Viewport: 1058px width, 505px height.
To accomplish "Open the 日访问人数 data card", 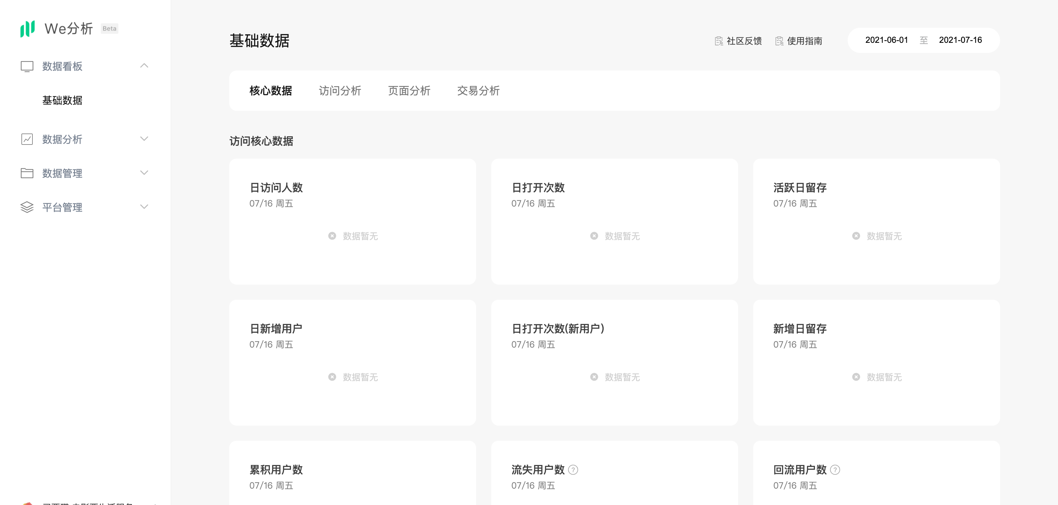I will pyautogui.click(x=352, y=222).
